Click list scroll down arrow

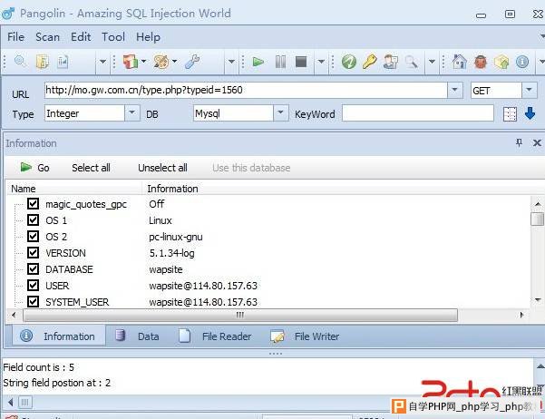538,299
